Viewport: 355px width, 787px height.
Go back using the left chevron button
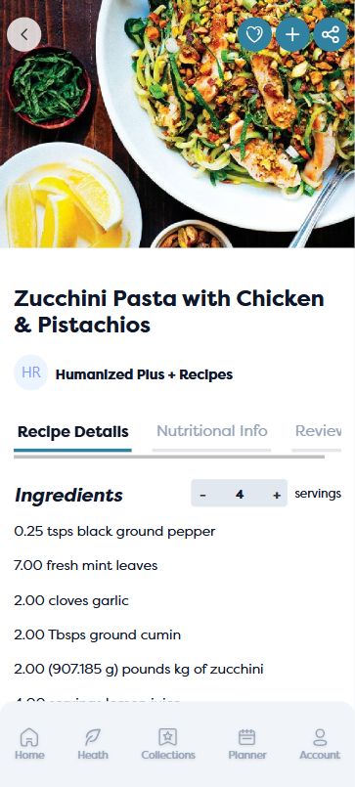tap(23, 34)
